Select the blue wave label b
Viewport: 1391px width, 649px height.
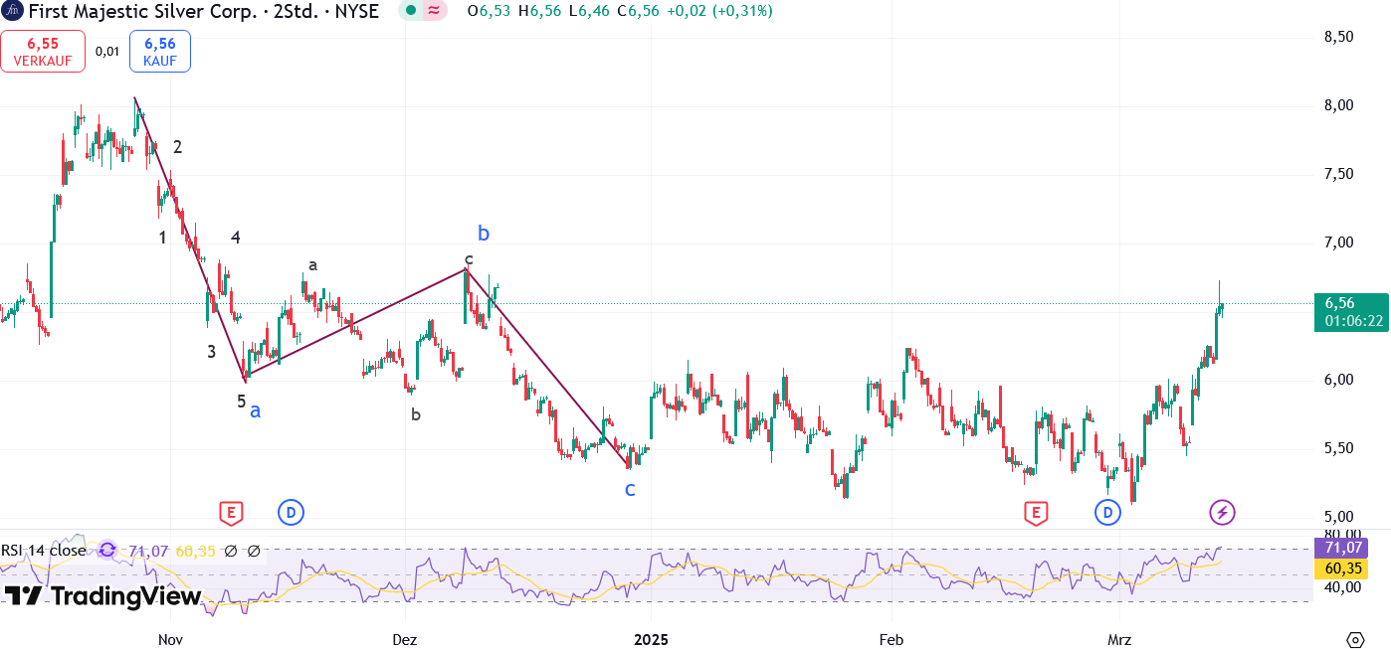point(484,234)
